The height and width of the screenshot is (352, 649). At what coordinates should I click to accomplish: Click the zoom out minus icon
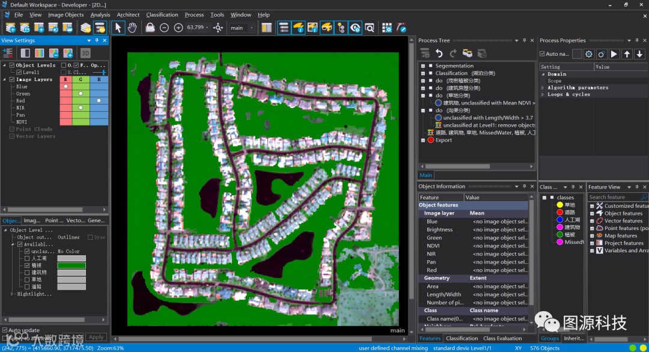coord(164,28)
